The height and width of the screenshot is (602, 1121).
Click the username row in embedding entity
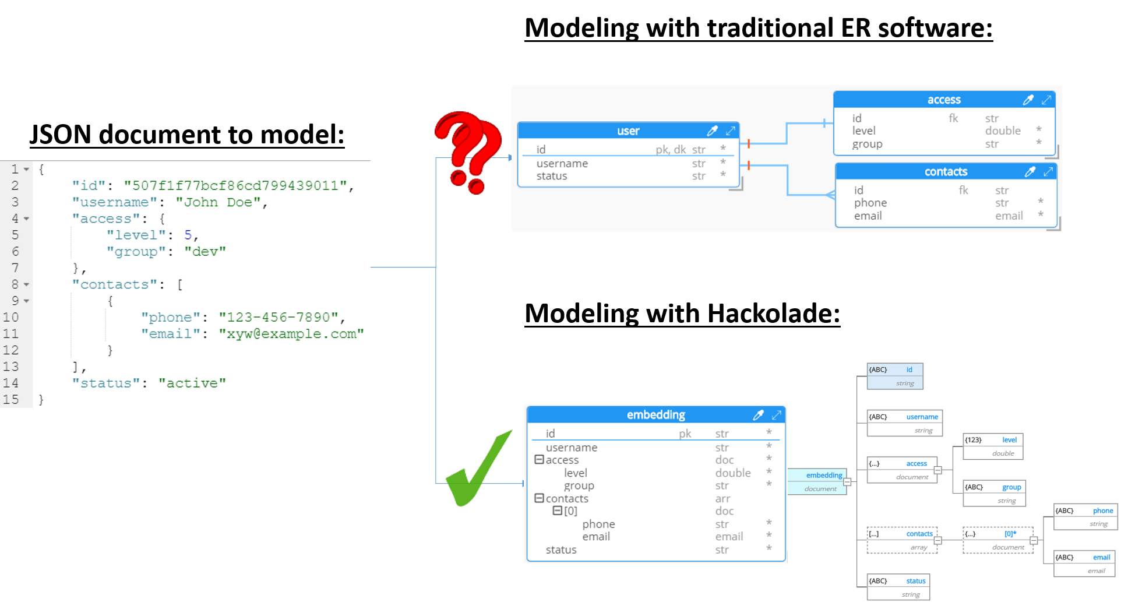[x=656, y=448]
